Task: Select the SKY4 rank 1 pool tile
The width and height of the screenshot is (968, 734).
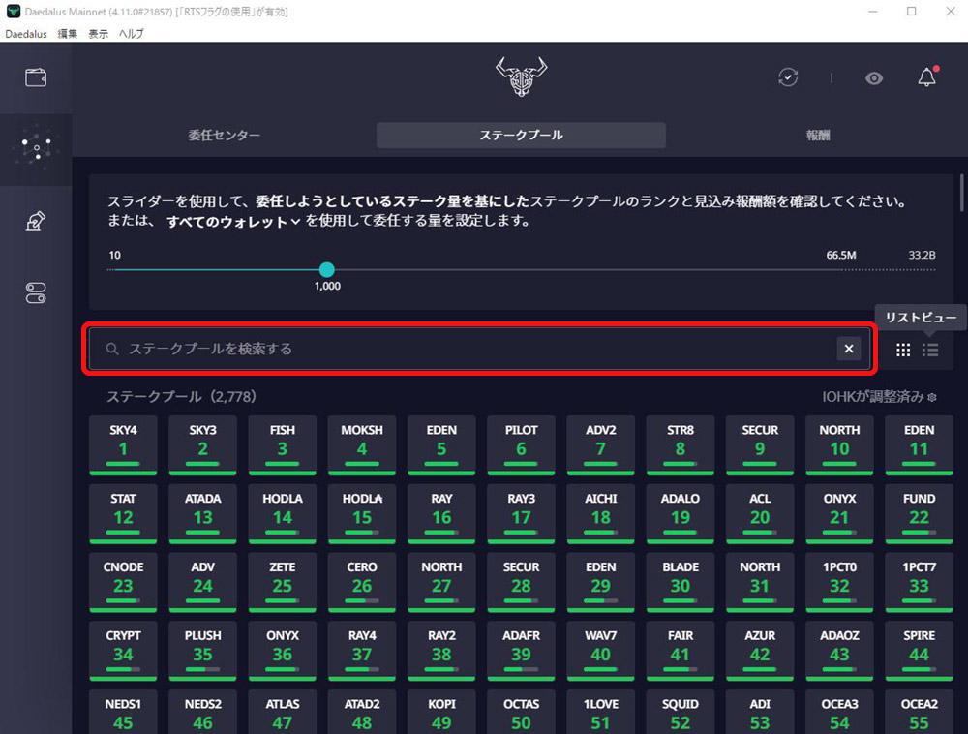Action: tap(123, 443)
